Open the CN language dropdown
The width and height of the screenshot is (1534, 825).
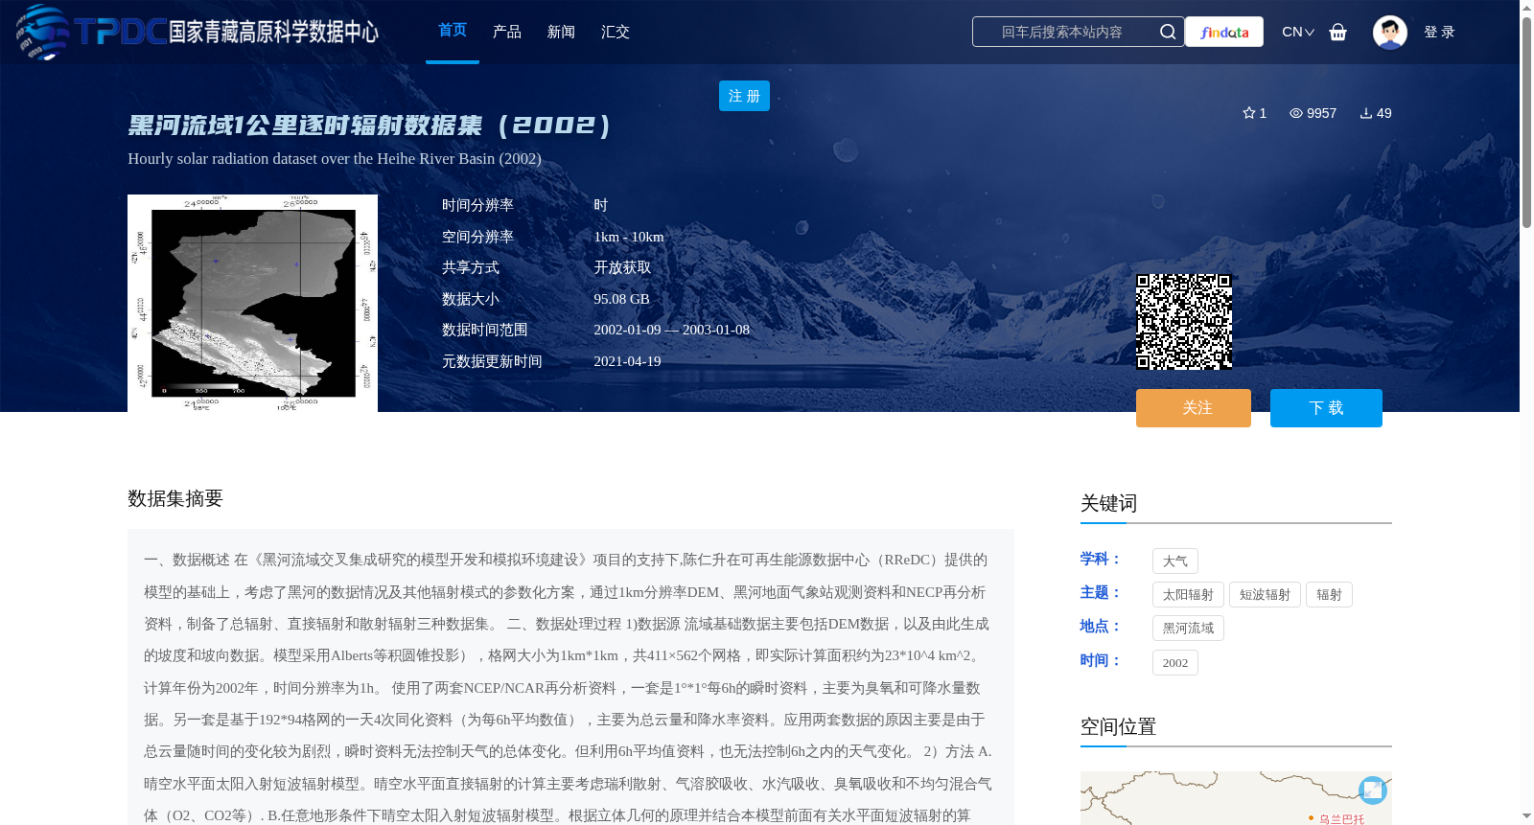[1297, 32]
